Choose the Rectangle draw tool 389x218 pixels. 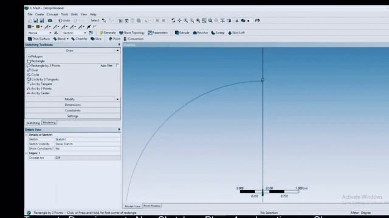tap(36, 61)
